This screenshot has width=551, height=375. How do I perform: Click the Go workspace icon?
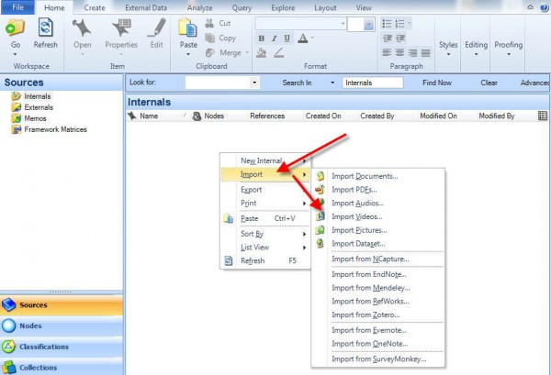15,28
